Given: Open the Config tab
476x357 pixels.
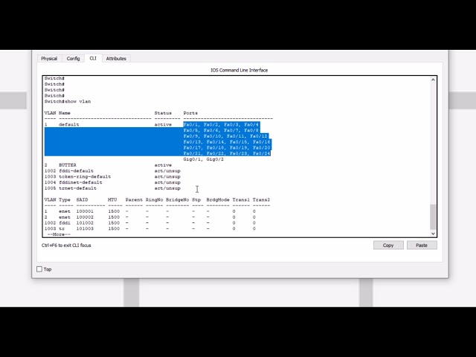Looking at the screenshot, I should 73,58.
